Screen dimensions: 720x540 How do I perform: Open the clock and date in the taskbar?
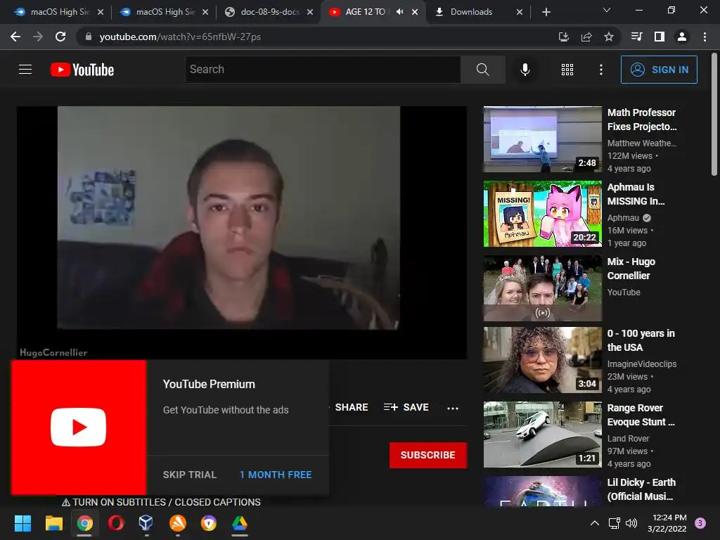pyautogui.click(x=667, y=523)
